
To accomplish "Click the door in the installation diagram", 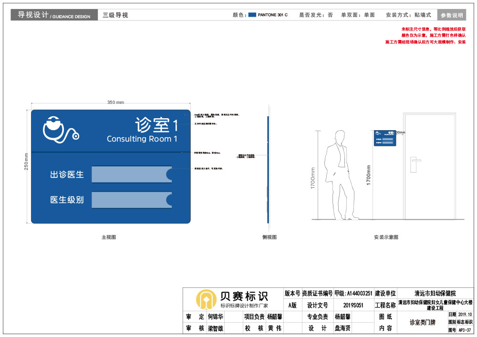I will pyautogui.click(x=429, y=167).
